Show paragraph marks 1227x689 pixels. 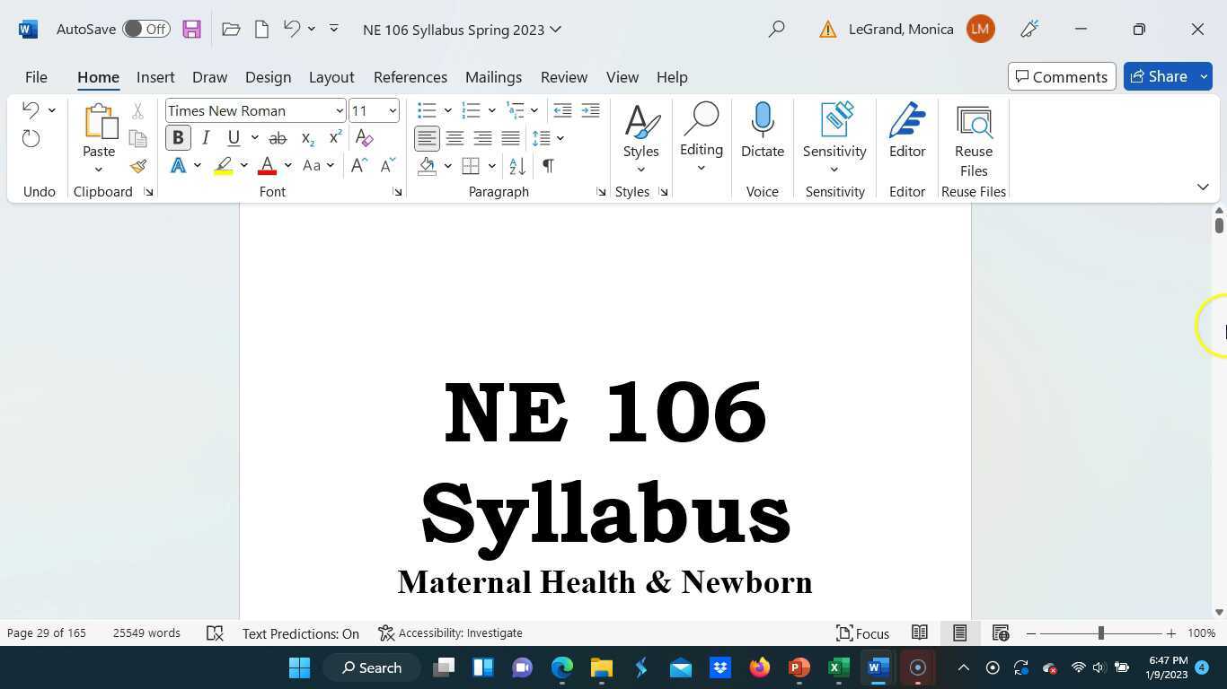(548, 166)
